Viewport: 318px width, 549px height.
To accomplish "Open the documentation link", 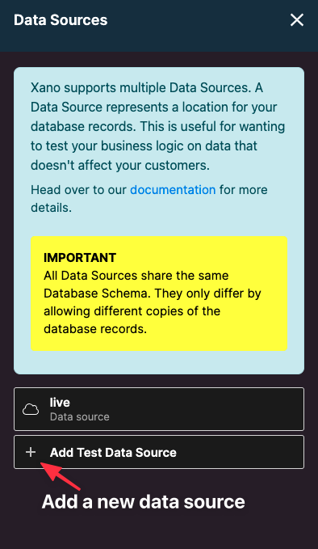I will pos(173,190).
